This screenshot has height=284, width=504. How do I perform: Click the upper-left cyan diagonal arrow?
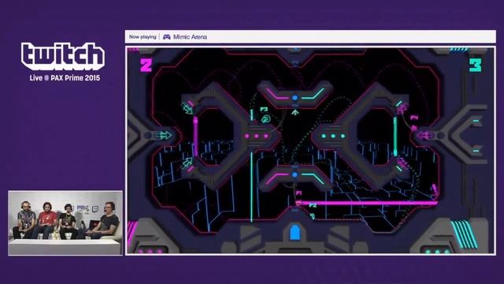pos(187,108)
